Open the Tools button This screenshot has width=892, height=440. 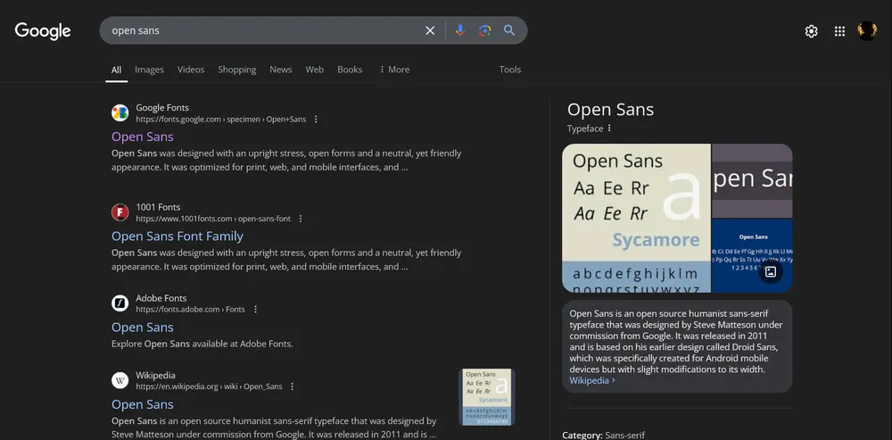(510, 70)
